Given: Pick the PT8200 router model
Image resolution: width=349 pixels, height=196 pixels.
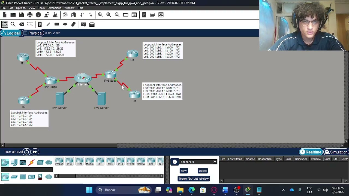Looking at the screenshot, I should coord(59,161).
